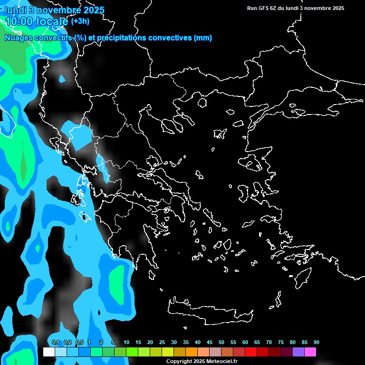Click the pinkish-beige swatch near 45
This screenshot has width=365, height=365.
point(215,352)
